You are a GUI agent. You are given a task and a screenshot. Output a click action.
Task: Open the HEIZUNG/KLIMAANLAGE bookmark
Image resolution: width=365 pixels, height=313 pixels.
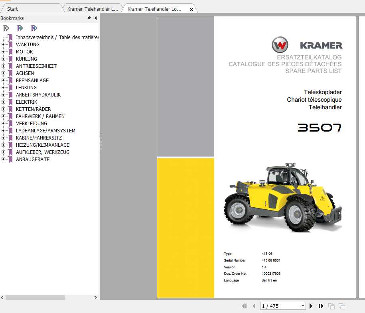pos(42,145)
